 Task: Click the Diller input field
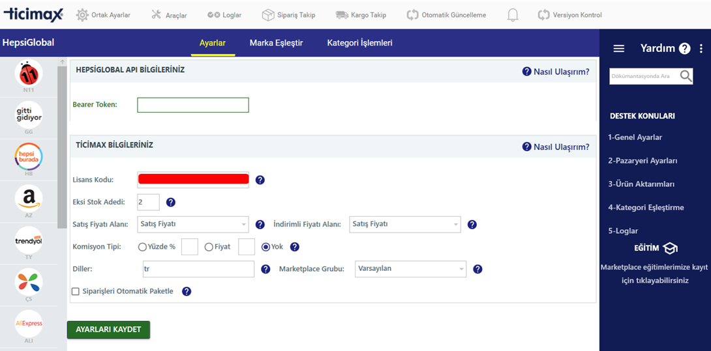198,268
